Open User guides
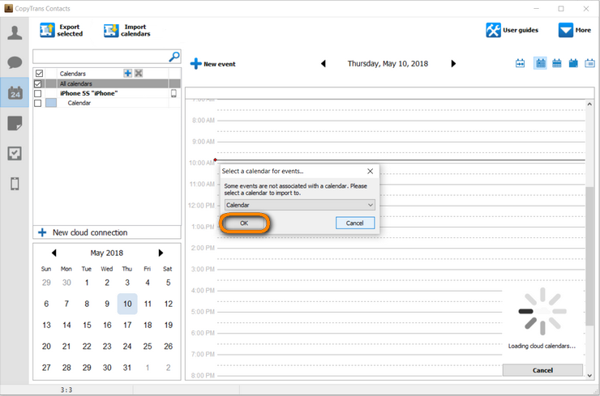The height and width of the screenshot is (396, 600). pyautogui.click(x=493, y=30)
